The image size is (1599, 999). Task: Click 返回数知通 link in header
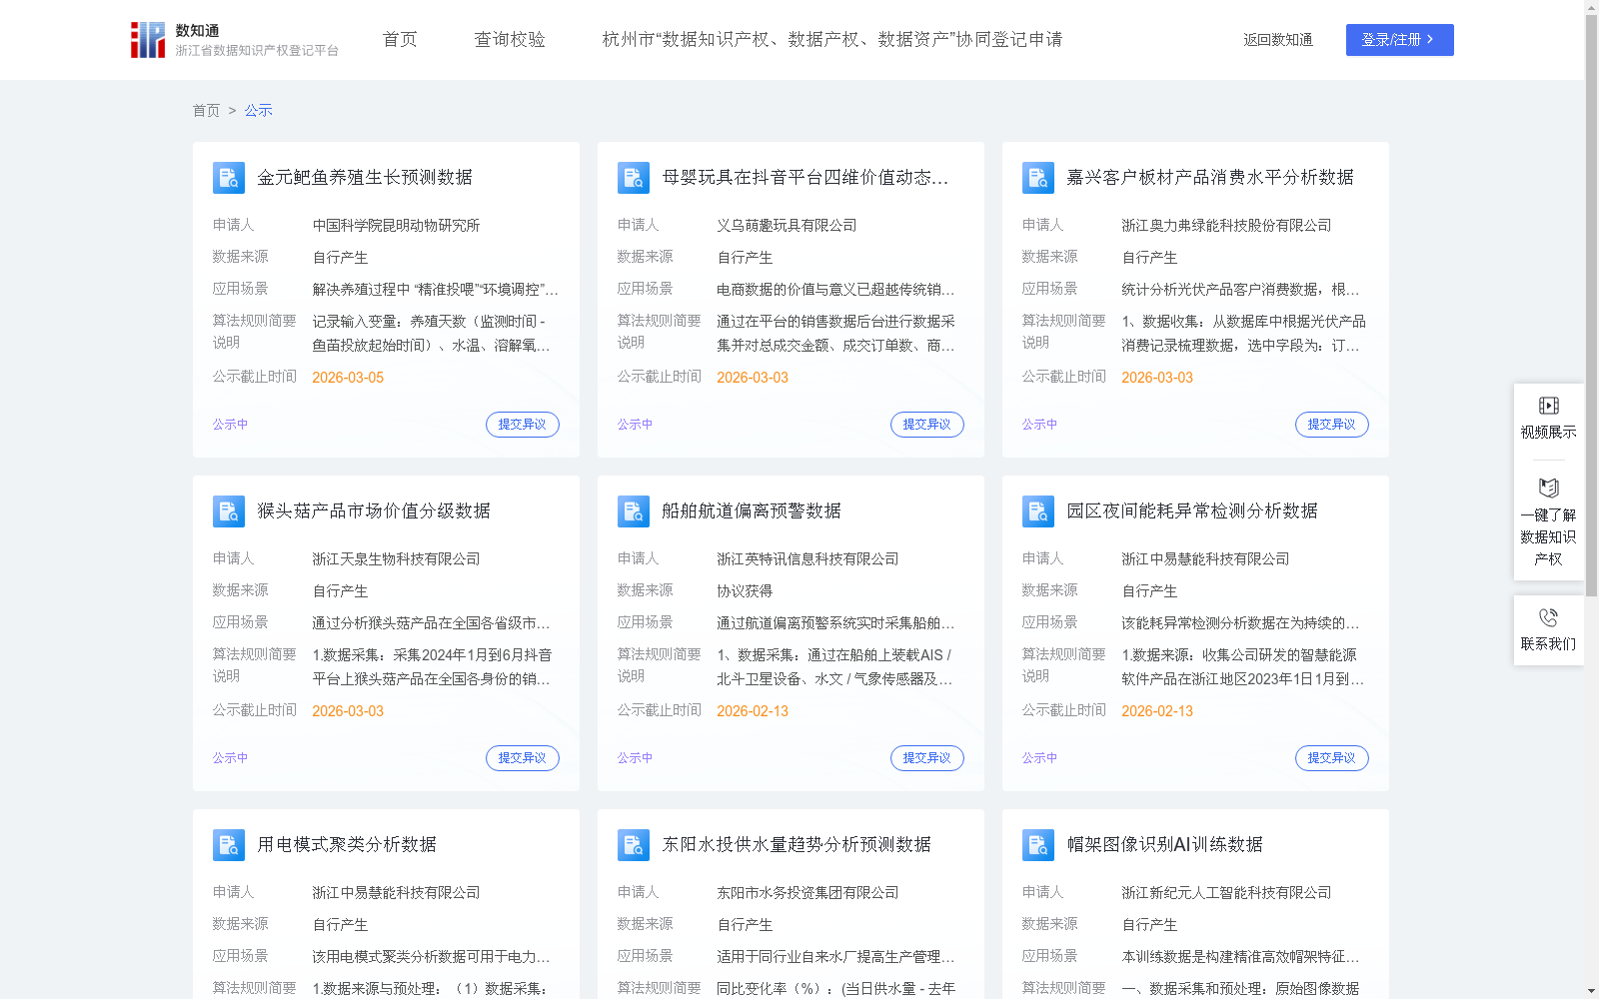point(1278,40)
